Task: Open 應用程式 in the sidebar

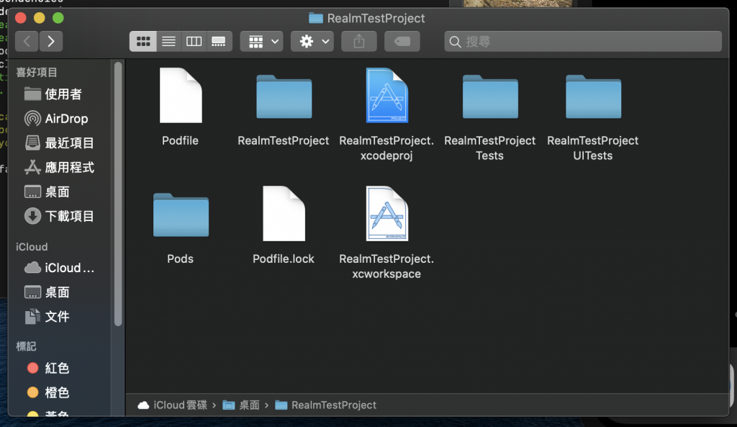Action: pos(60,167)
